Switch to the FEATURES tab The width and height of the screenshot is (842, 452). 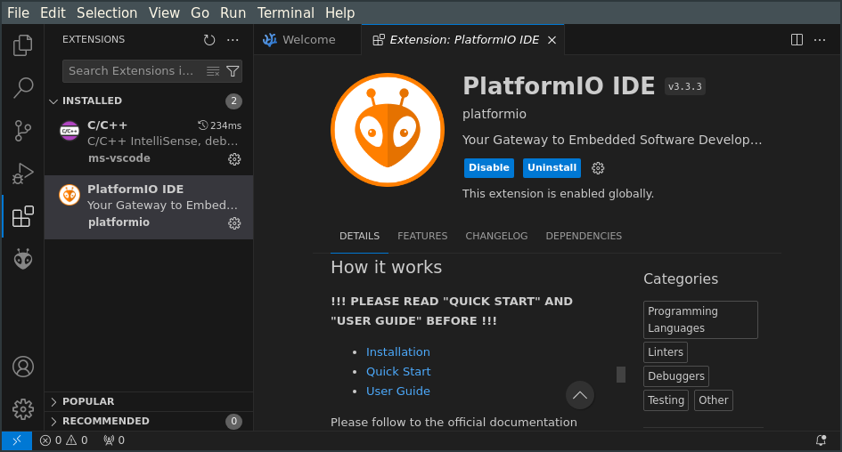[x=422, y=236]
